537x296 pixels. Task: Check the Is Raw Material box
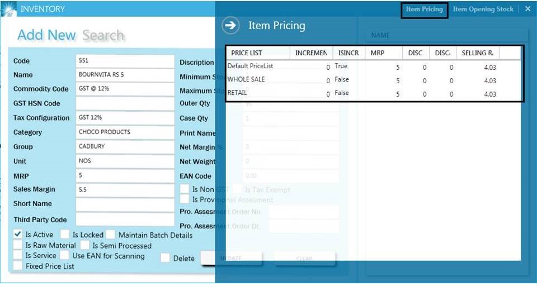coord(18,245)
